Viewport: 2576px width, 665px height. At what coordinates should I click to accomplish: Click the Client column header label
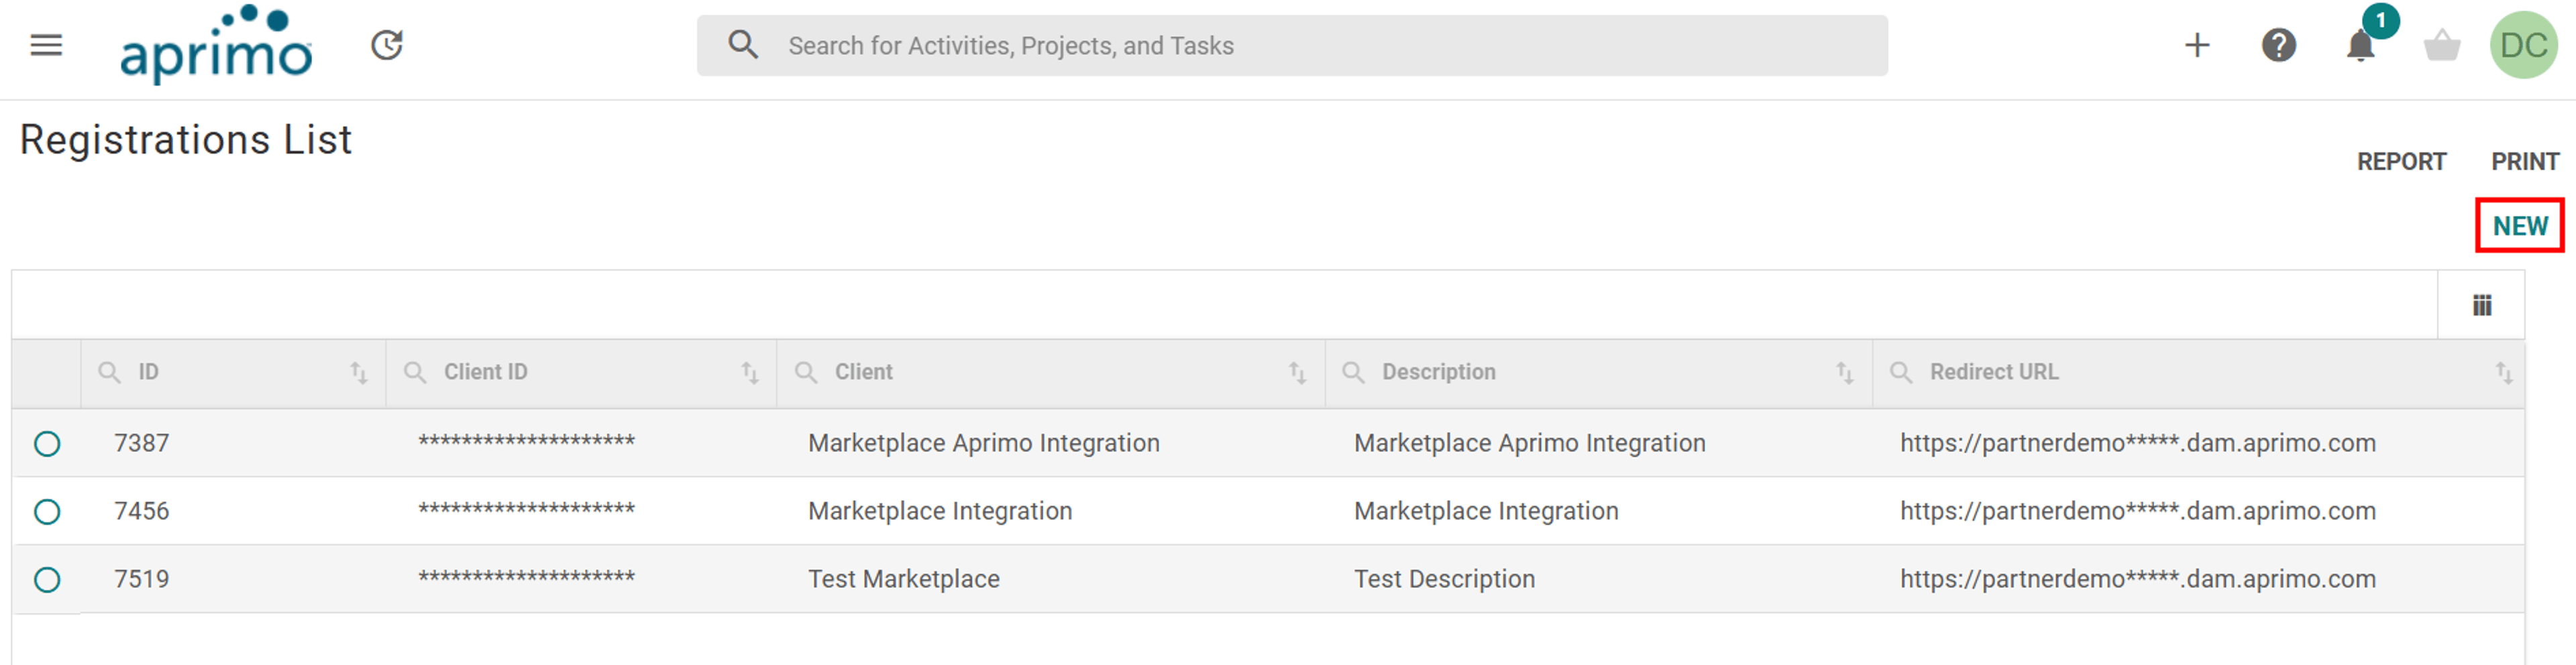(x=864, y=372)
